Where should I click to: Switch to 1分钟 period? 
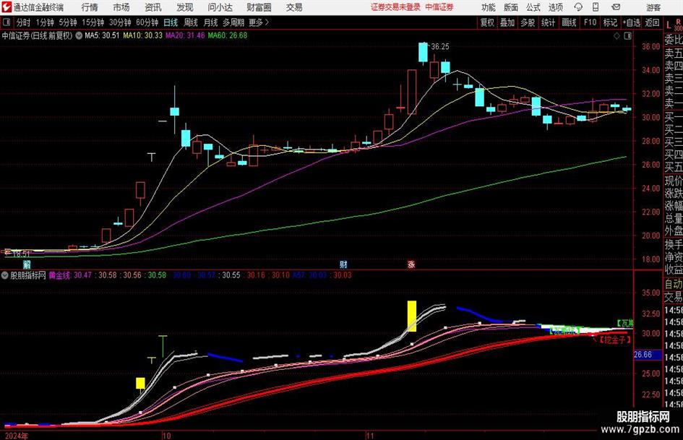45,22
